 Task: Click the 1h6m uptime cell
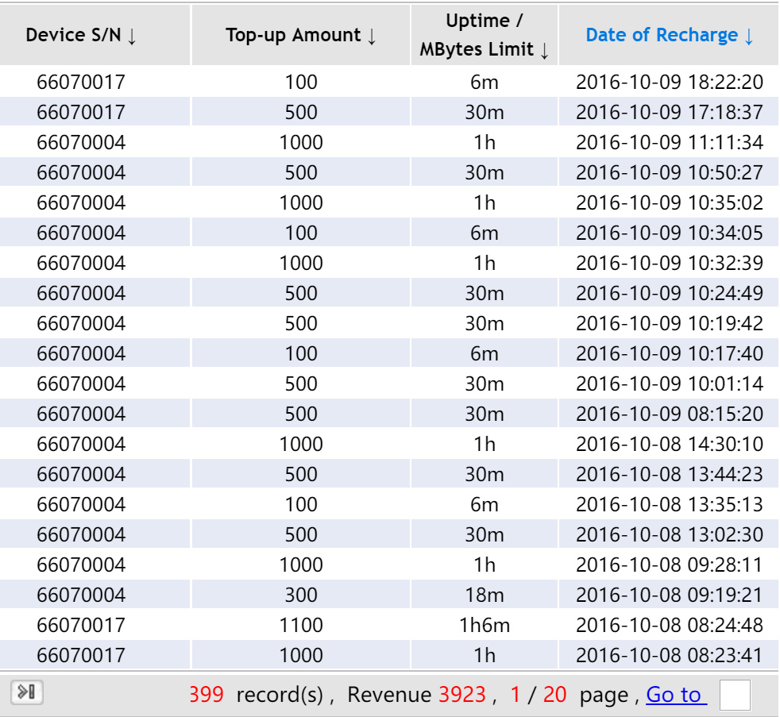(484, 625)
